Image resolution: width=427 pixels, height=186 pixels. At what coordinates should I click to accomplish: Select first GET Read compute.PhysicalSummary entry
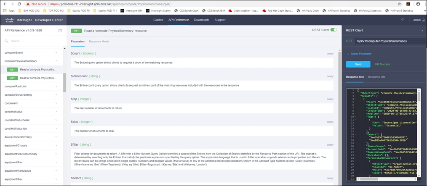point(32,70)
